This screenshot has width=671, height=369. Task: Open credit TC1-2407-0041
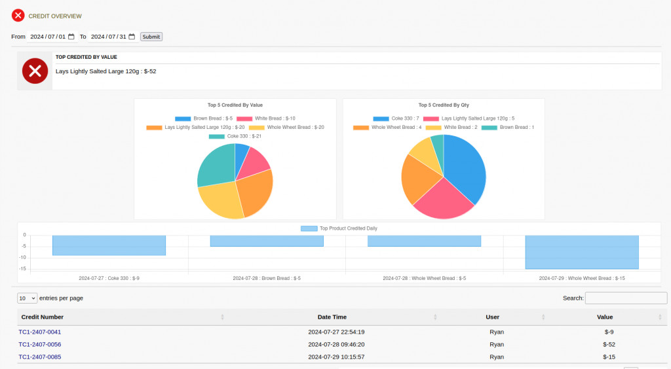(x=40, y=332)
